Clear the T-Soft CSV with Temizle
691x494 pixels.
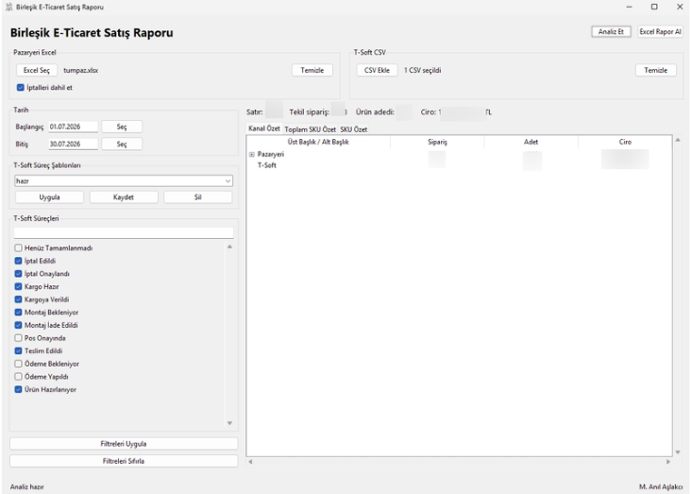pos(656,70)
